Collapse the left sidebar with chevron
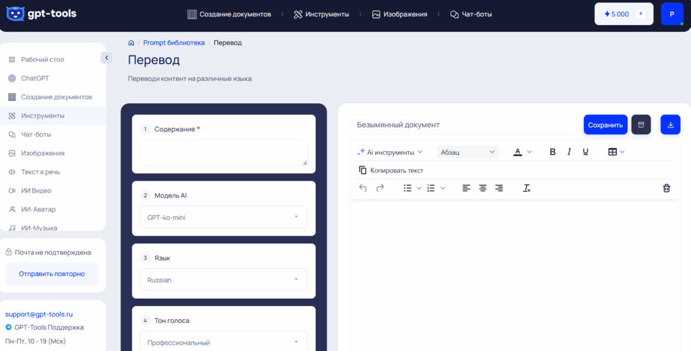Screen dimensions: 691x351 (x=106, y=58)
